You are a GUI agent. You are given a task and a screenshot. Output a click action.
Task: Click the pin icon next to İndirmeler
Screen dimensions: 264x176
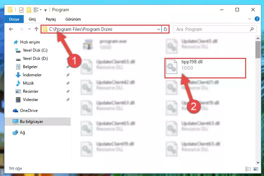click(x=68, y=75)
